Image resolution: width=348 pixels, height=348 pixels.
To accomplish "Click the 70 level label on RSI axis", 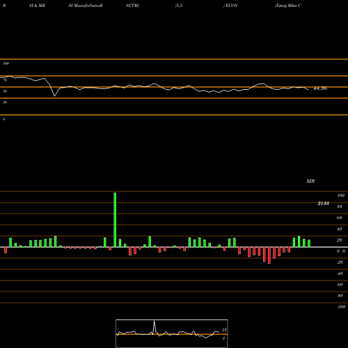I will tap(5, 80).
